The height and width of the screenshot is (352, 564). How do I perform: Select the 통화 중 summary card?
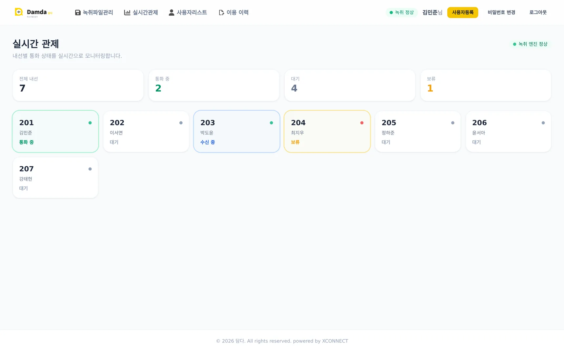coord(214,85)
